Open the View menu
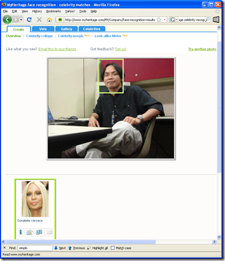The width and height of the screenshot is (225, 261). pos(25,11)
